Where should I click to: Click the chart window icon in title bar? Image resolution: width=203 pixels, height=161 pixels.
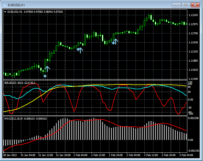pos(5,5)
